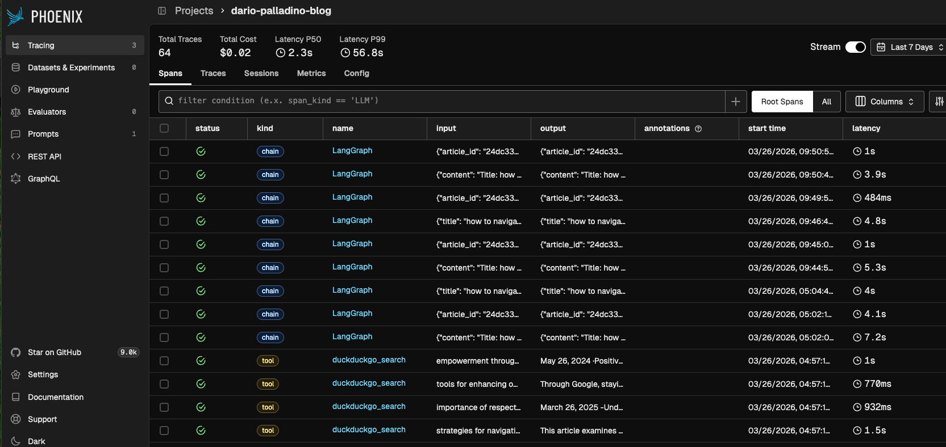Open the Playground page
946x447 pixels.
click(48, 90)
